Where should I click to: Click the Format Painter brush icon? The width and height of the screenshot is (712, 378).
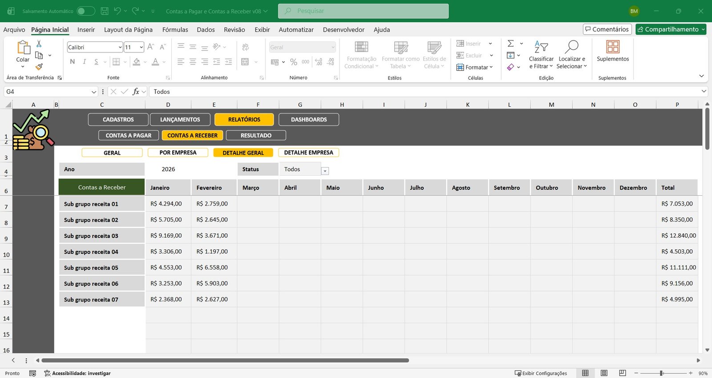(39, 67)
